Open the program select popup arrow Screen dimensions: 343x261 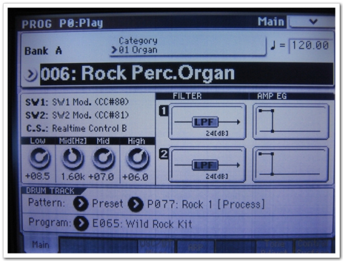coord(31,75)
